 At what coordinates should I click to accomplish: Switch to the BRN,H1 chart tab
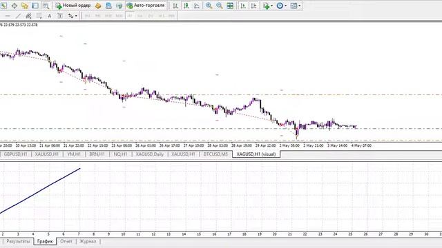(97, 154)
